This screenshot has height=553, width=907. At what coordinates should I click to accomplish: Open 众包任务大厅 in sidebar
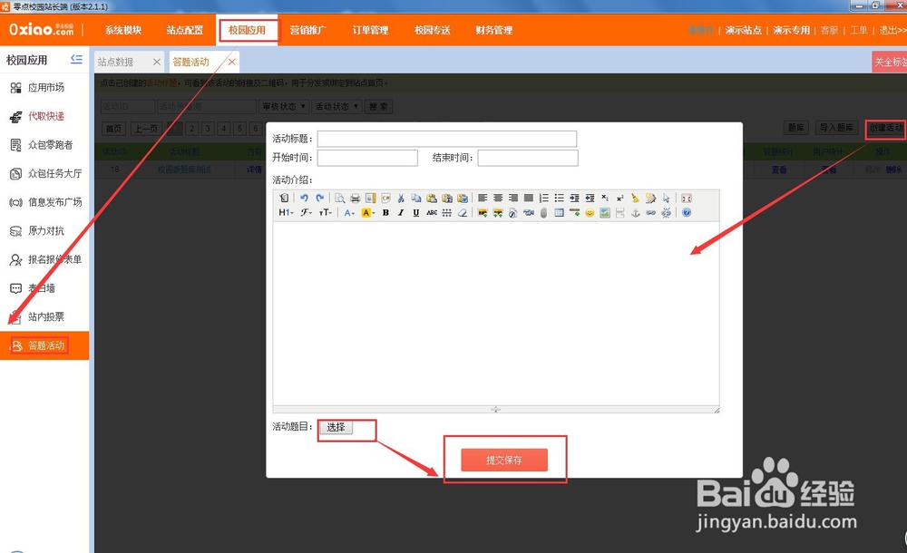tap(54, 173)
